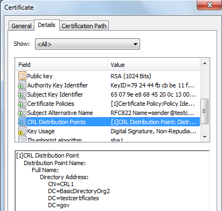Image resolution: width=222 pixels, height=211 pixels.
Task: Switch to the General tab
Action: pyautogui.click(x=22, y=26)
